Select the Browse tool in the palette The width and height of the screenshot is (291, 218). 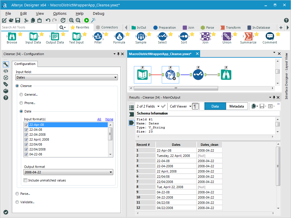pyautogui.click(x=12, y=37)
